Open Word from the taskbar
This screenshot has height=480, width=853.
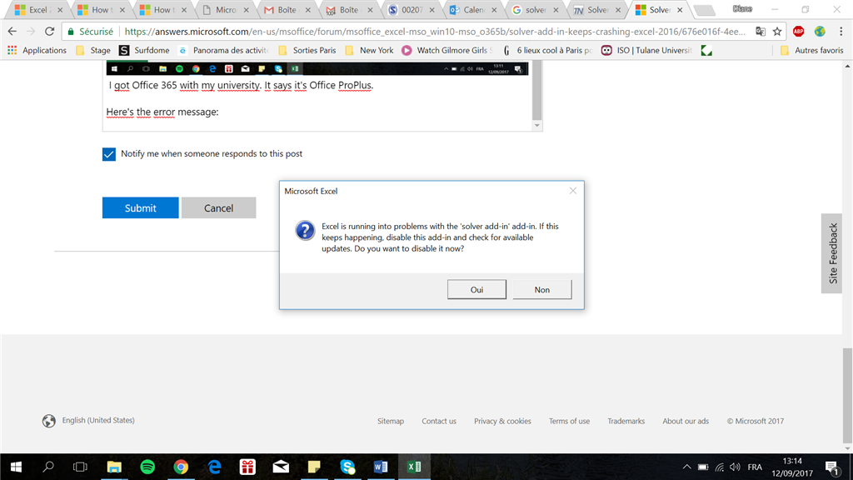tap(380, 467)
